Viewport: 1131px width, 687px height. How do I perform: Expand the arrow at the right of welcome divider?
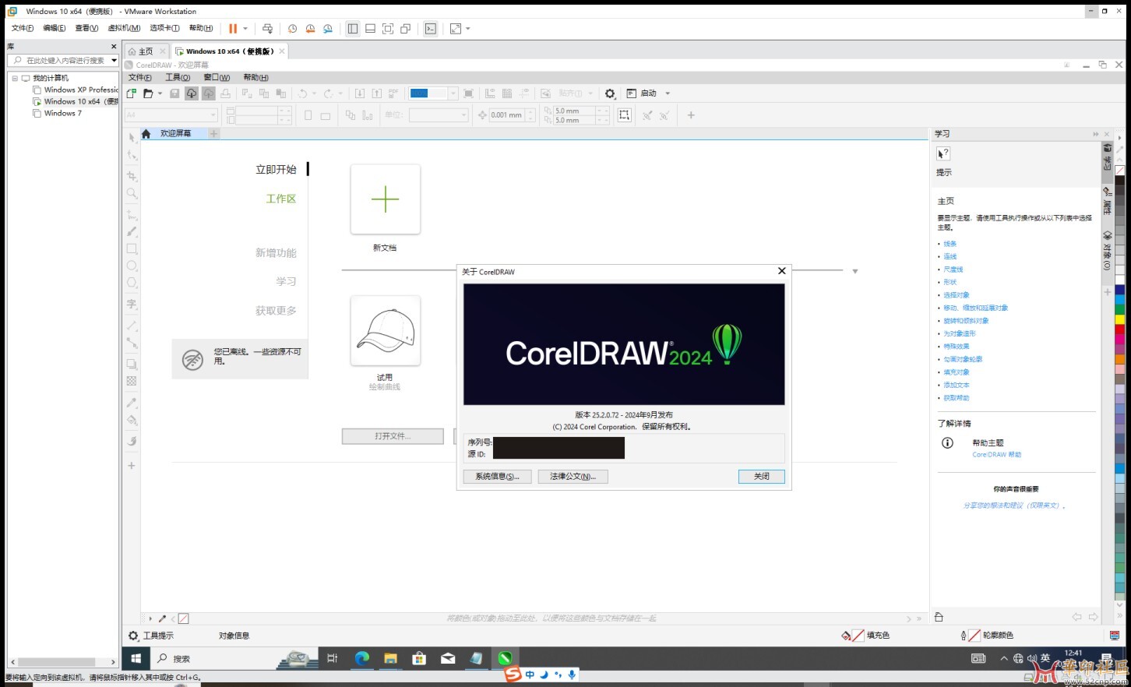click(x=855, y=271)
